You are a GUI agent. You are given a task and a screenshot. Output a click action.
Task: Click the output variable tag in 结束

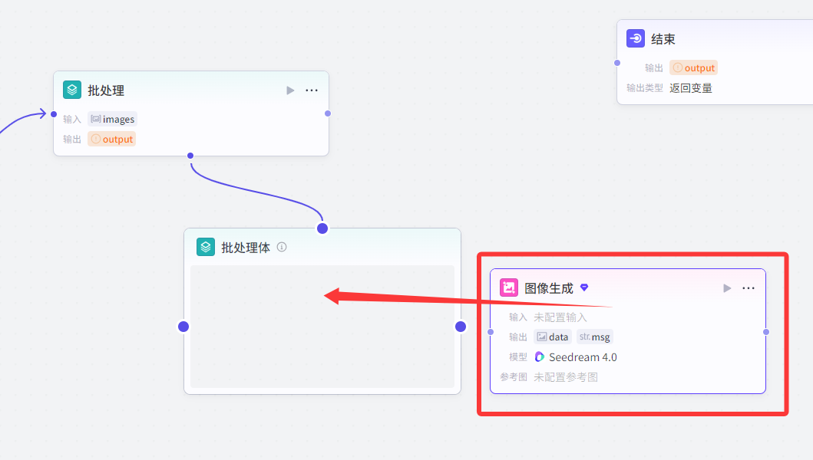click(694, 67)
